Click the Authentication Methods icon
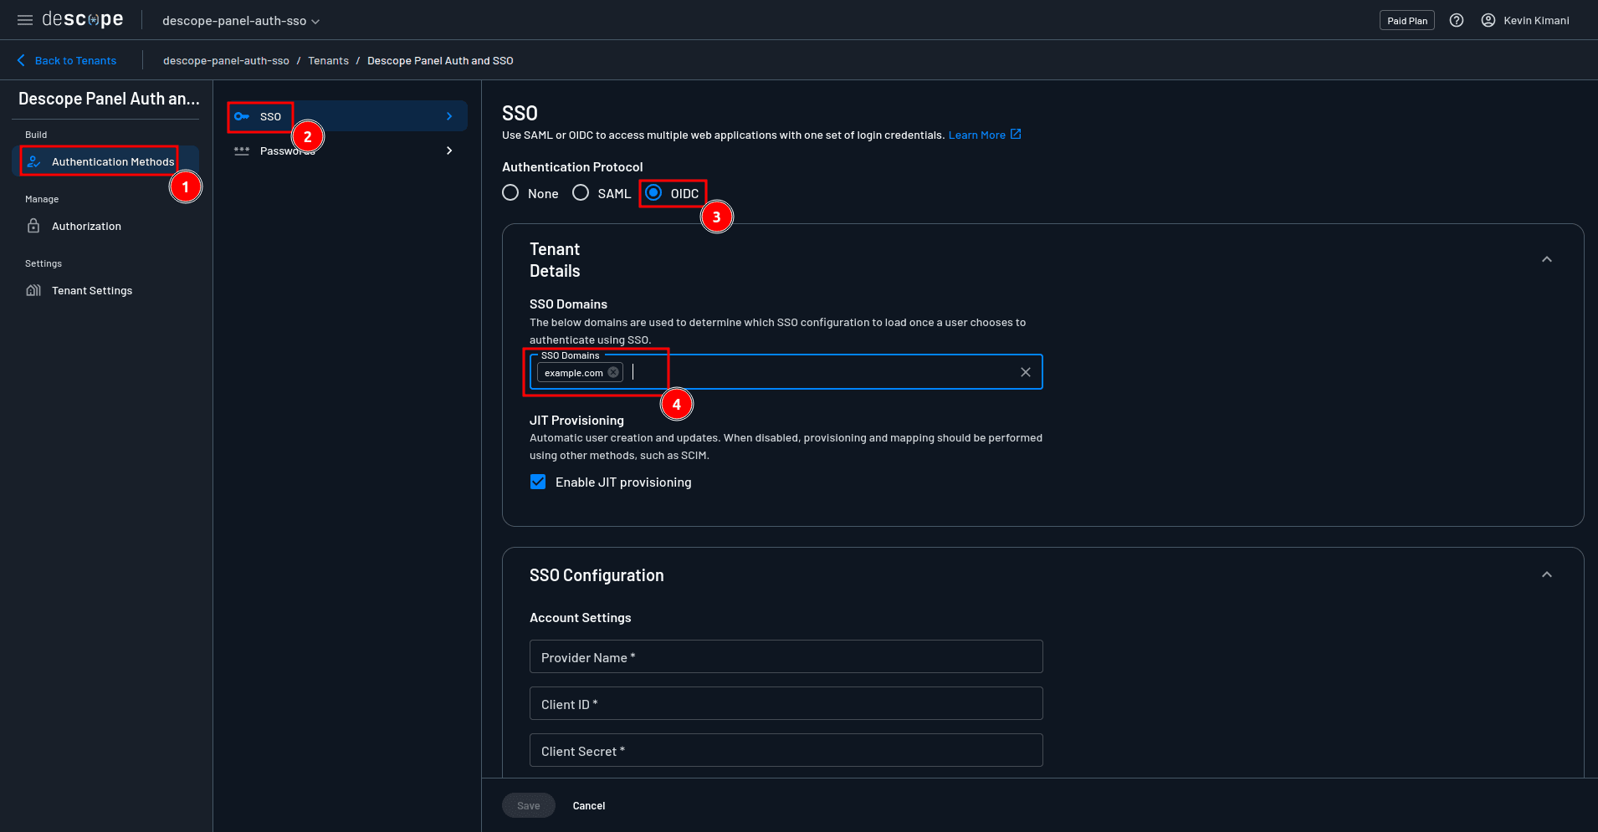This screenshot has height=832, width=1598. tap(33, 161)
